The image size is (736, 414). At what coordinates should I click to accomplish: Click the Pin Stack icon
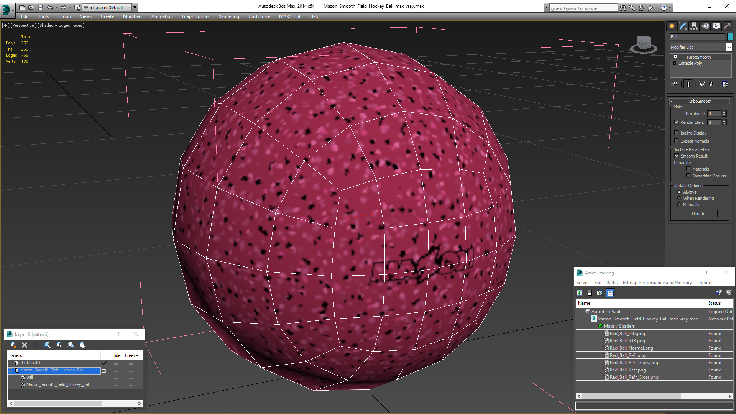[x=675, y=84]
